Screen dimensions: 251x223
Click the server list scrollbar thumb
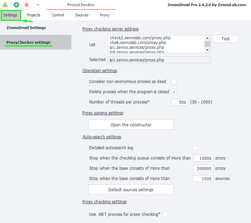click(207, 44)
